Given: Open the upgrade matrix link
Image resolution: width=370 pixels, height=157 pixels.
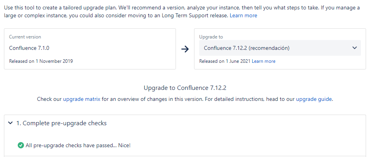Looking at the screenshot, I should click(81, 99).
